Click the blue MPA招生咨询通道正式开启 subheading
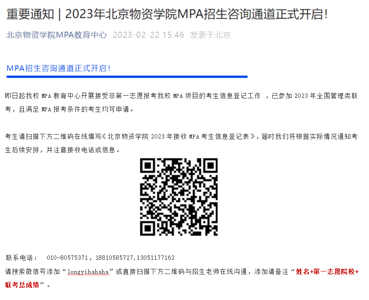 click(58, 68)
